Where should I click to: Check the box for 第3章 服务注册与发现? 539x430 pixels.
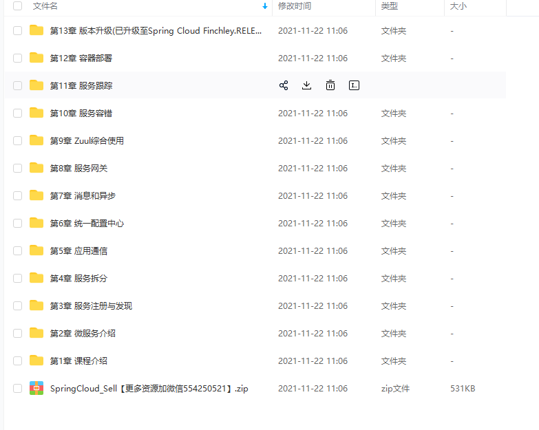17,305
